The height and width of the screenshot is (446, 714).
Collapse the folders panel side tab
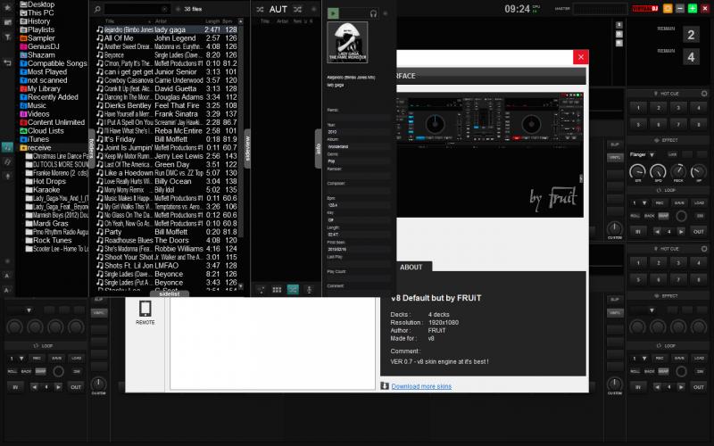[92, 148]
